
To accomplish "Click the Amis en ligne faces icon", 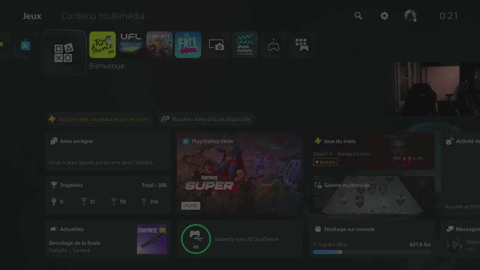I will click(54, 141).
